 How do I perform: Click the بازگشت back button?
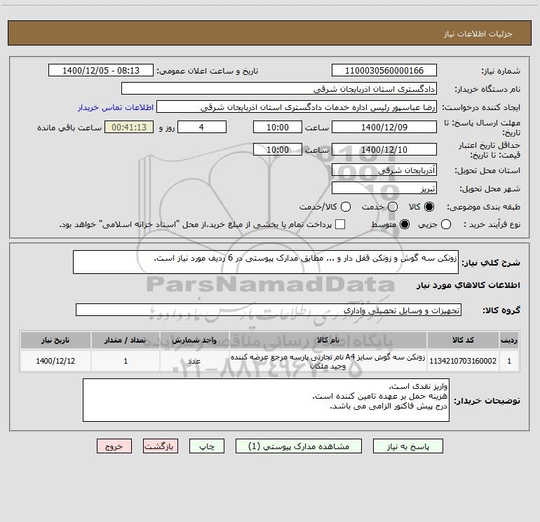click(161, 446)
